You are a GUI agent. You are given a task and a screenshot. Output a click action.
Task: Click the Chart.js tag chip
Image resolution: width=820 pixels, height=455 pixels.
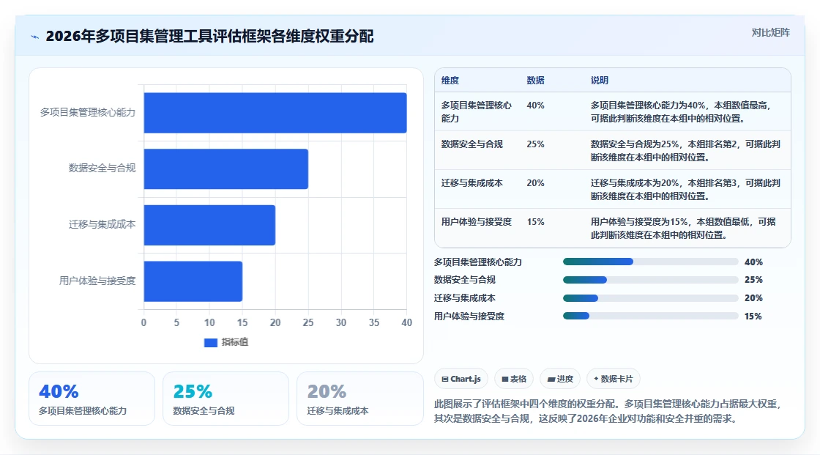(461, 379)
